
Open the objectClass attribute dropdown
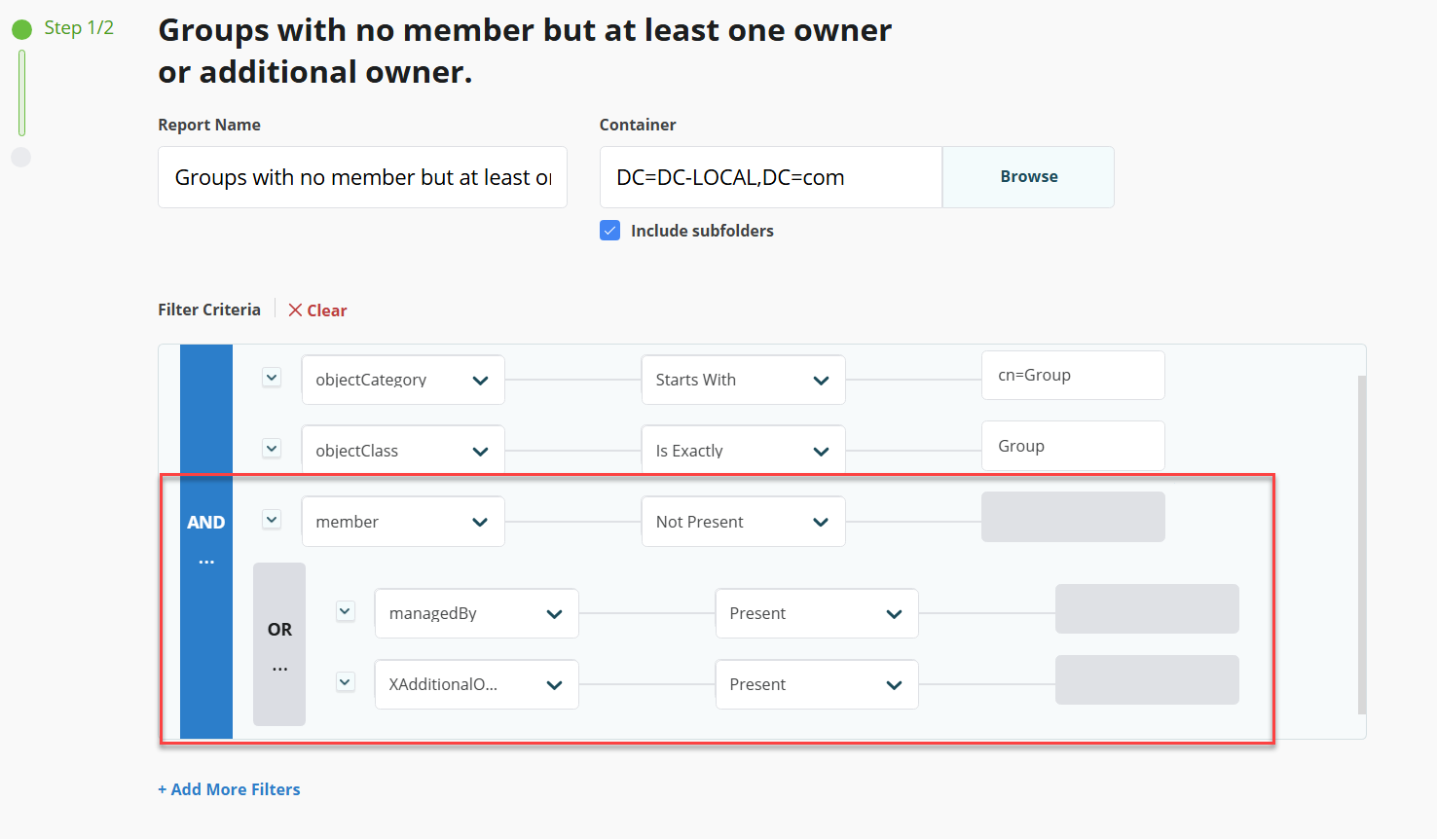403,451
